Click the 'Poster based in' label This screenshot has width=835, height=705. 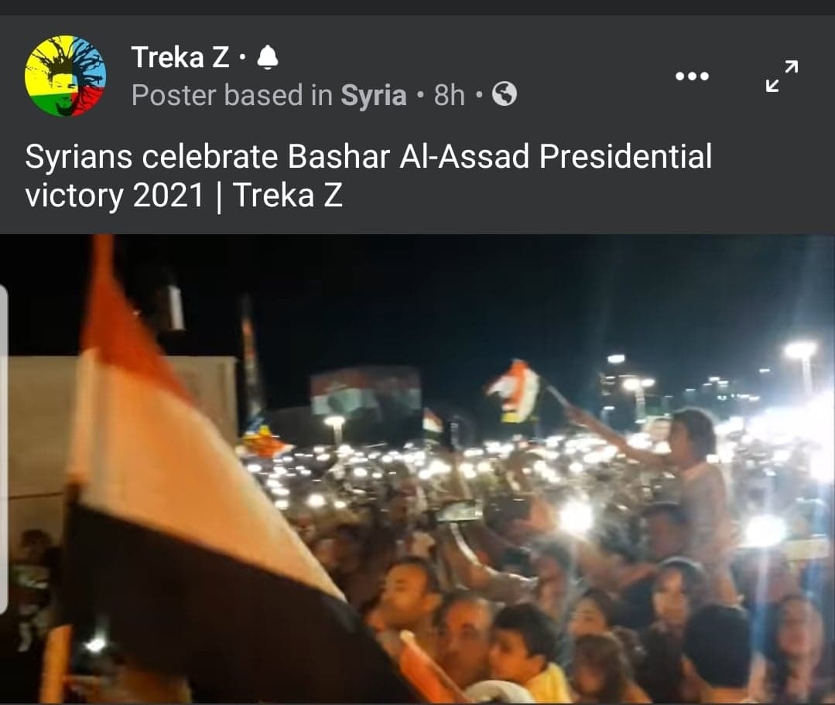pyautogui.click(x=231, y=95)
